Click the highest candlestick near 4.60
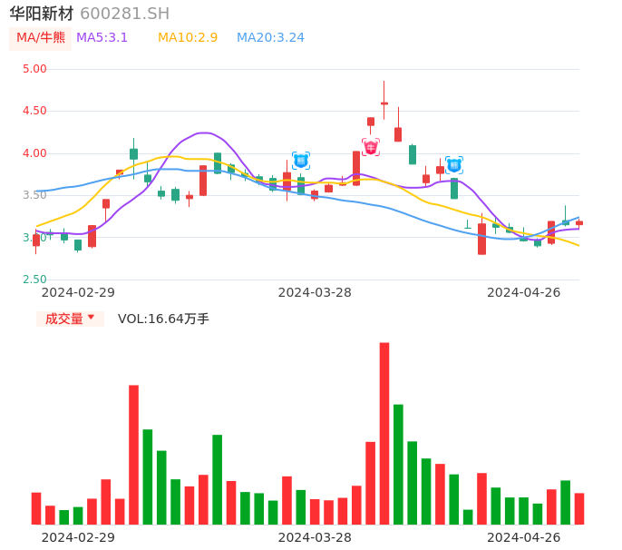This screenshot has height=550, width=622. click(384, 103)
